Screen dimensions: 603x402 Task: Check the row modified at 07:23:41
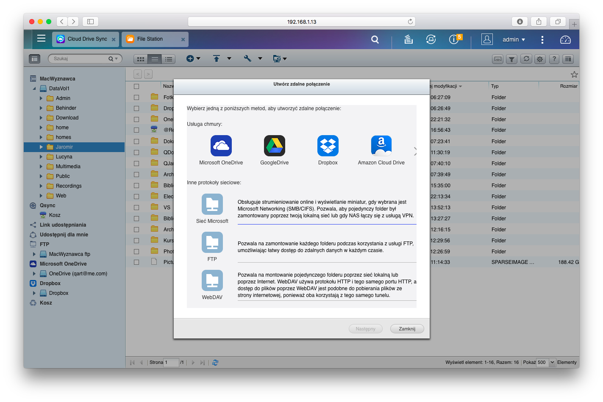pyautogui.click(x=136, y=141)
